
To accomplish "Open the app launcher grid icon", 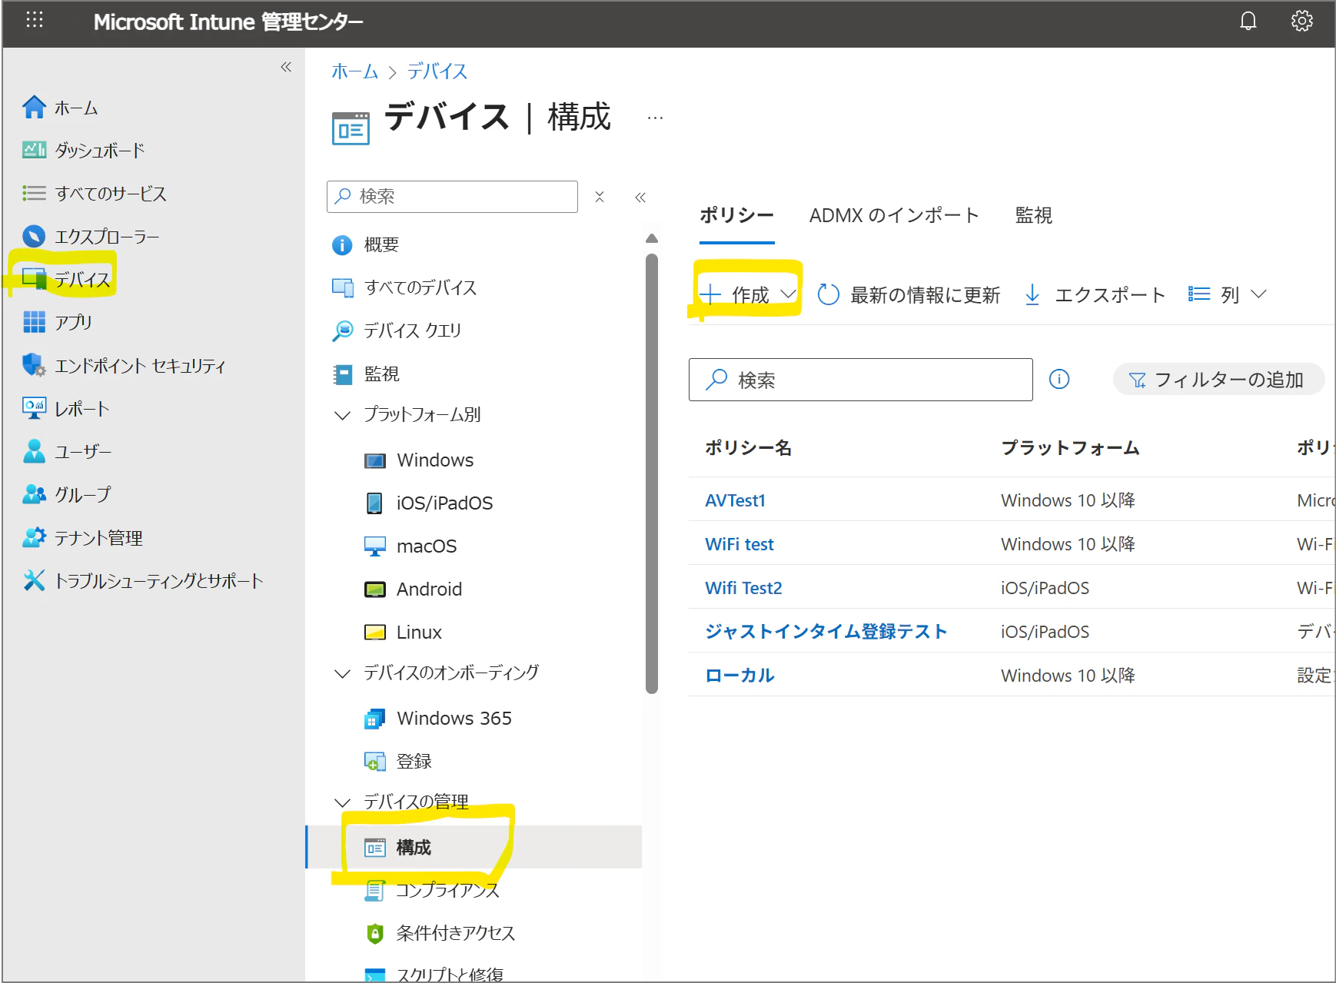I will coord(35,21).
